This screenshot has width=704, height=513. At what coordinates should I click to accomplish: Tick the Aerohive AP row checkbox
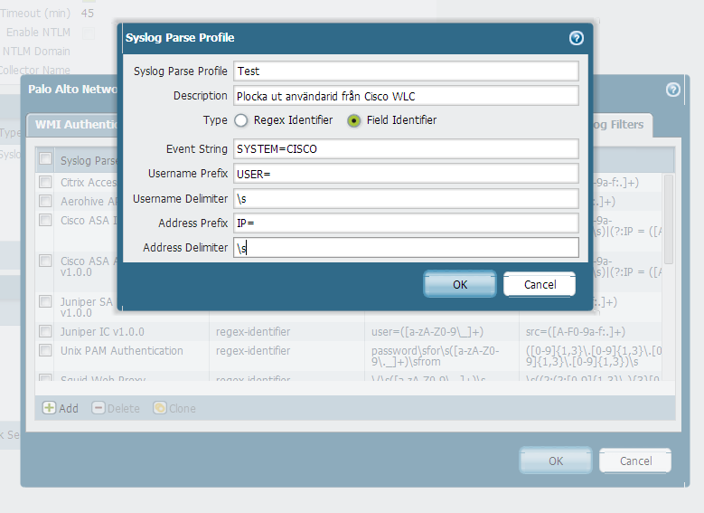[45, 201]
